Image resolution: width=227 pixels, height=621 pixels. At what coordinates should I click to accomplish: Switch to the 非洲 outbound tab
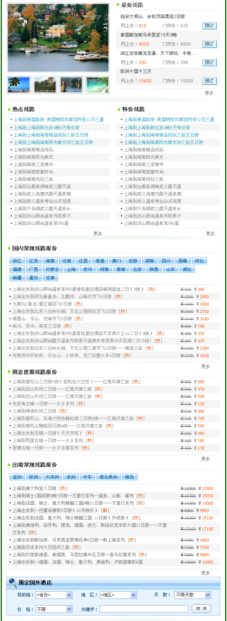click(71, 477)
